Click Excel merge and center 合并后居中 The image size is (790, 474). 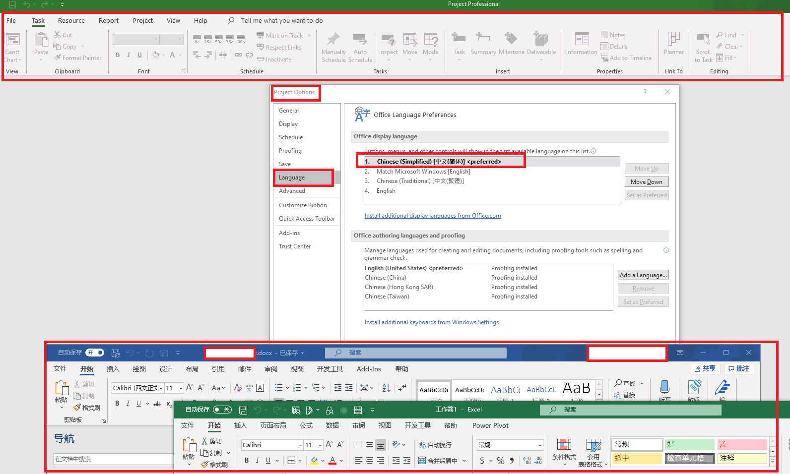pyautogui.click(x=438, y=461)
